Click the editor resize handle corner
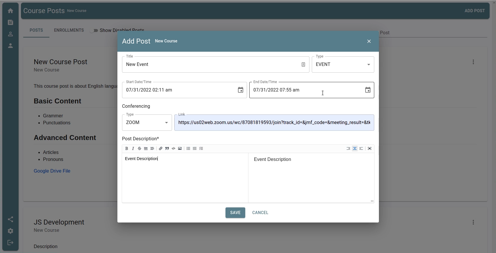The width and height of the screenshot is (496, 253). pyautogui.click(x=372, y=201)
